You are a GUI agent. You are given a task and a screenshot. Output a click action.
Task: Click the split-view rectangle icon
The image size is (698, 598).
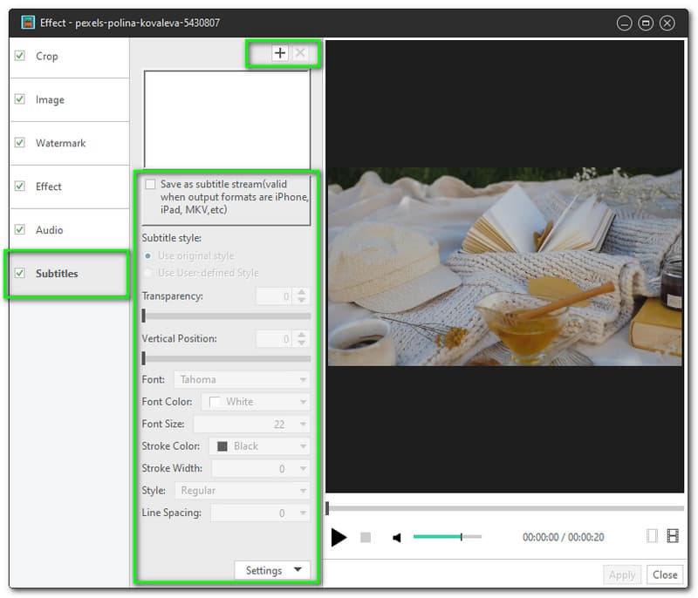click(x=652, y=536)
